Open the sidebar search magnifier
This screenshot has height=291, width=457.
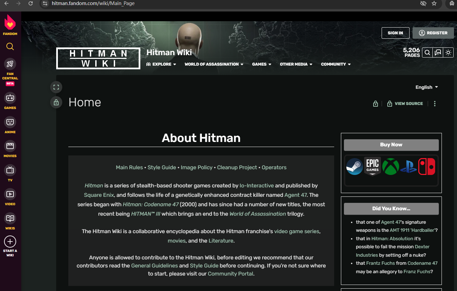point(10,46)
